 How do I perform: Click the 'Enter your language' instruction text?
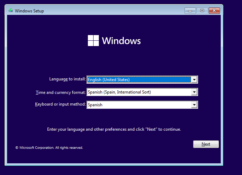tap(114, 129)
